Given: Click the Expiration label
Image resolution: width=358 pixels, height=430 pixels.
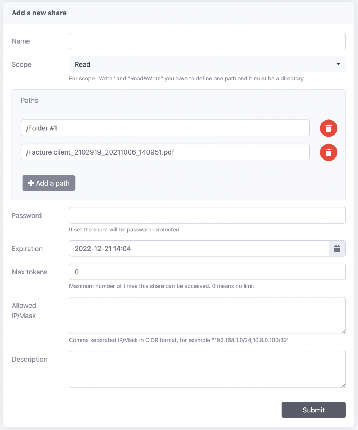Looking at the screenshot, I should (x=27, y=249).
